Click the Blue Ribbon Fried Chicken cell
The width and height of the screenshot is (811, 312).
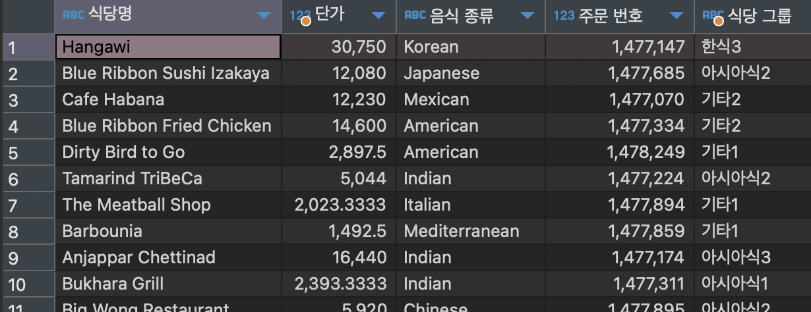[168, 126]
